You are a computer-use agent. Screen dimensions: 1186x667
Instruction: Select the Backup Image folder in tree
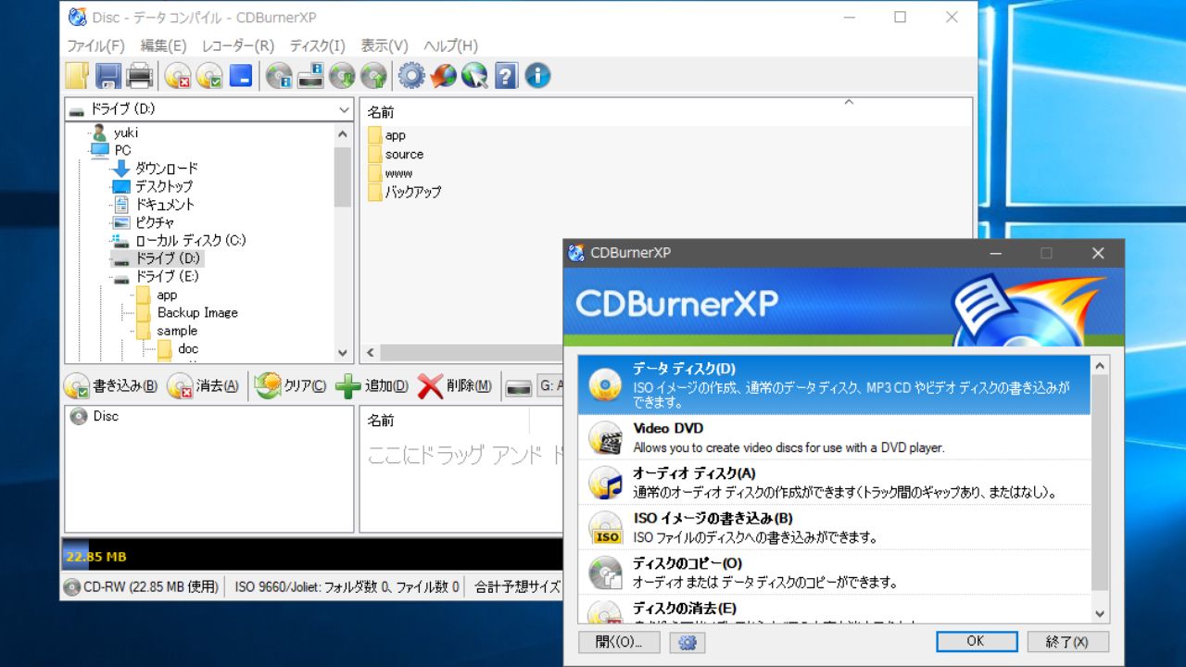click(197, 312)
